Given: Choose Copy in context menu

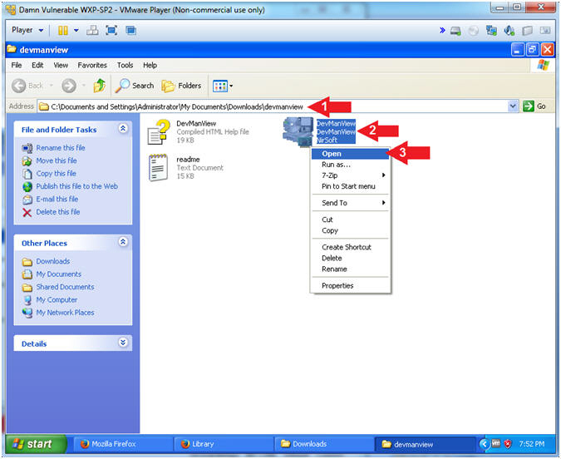Looking at the screenshot, I should click(x=350, y=230).
